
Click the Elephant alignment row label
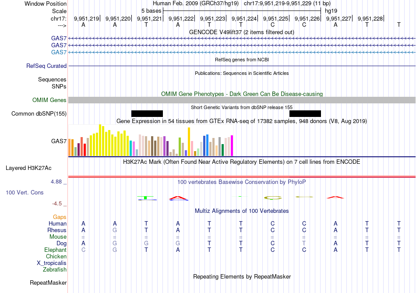56,250
